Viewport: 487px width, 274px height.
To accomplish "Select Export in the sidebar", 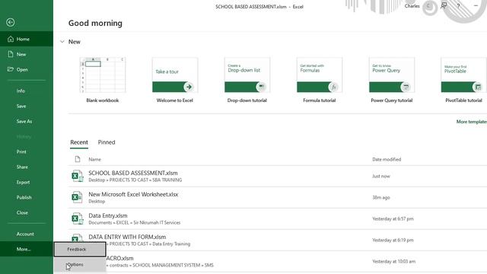I will tap(27, 182).
